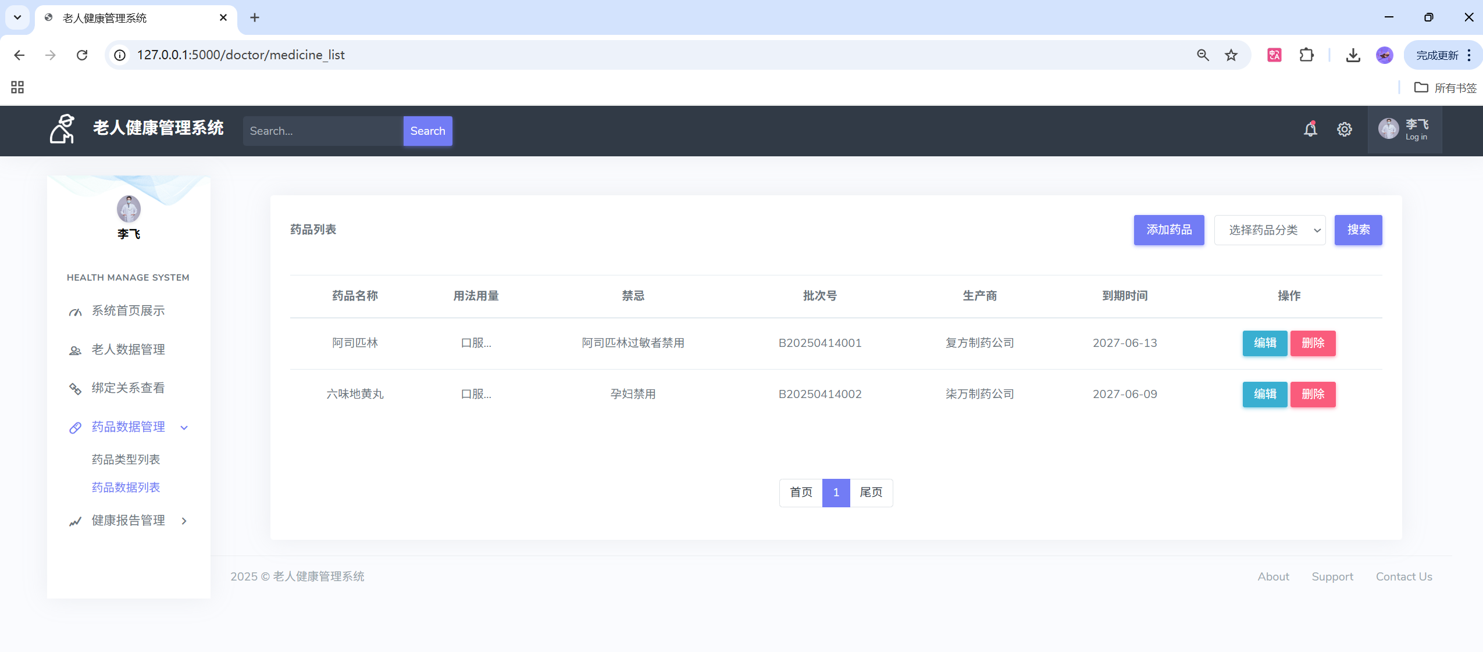Open browser extensions puzzle icon
This screenshot has width=1483, height=652.
(1306, 55)
